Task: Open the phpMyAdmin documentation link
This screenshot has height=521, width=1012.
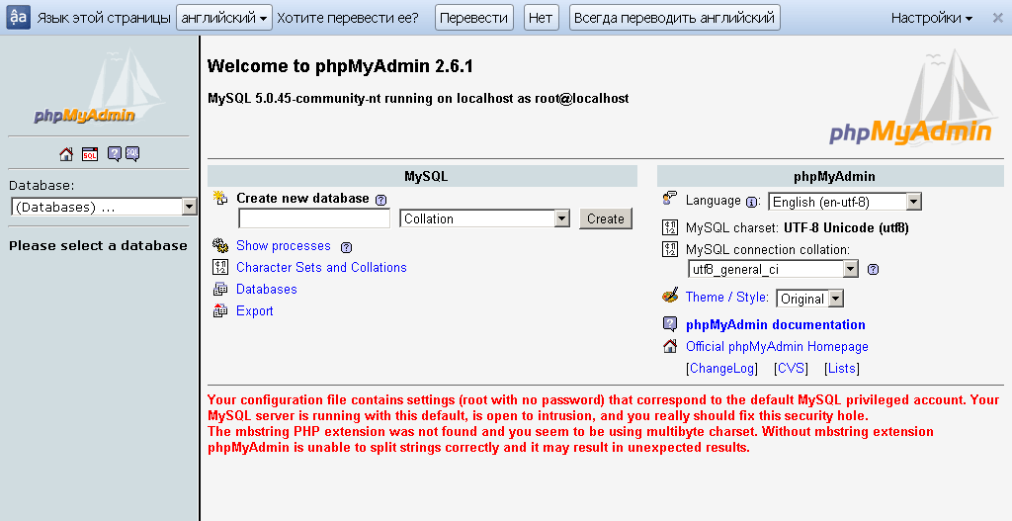Action: [x=776, y=324]
